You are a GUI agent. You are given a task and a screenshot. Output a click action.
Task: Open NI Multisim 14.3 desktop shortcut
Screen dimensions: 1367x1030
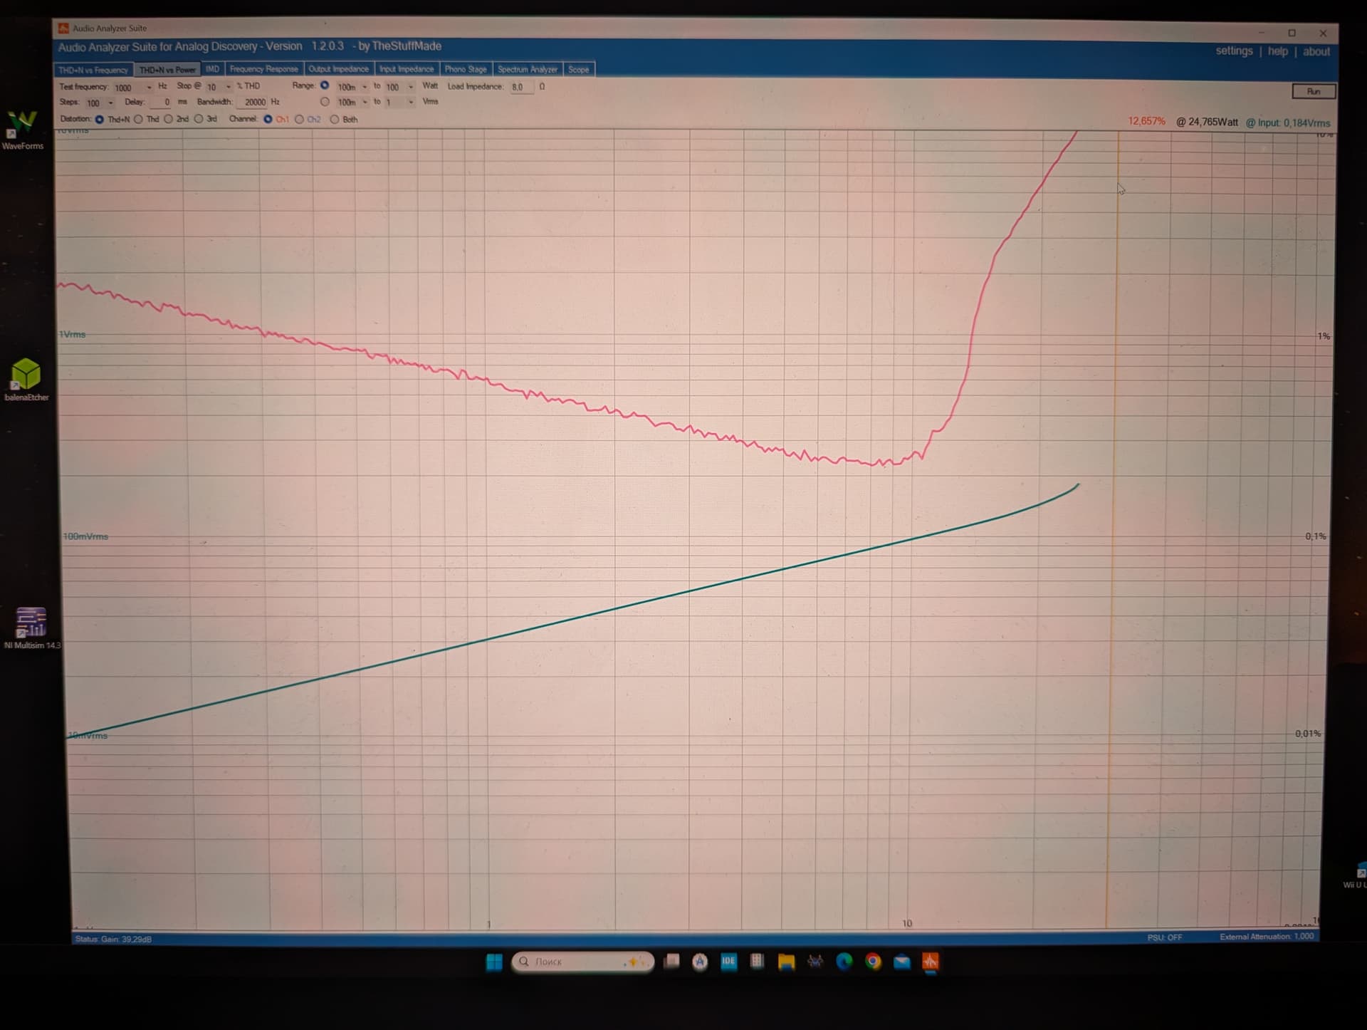tap(31, 628)
